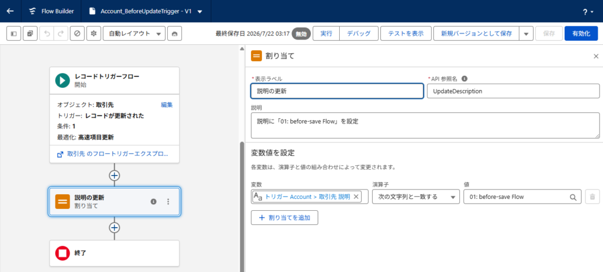Click the select elements copy icon
The image size is (603, 272).
[x=30, y=34]
